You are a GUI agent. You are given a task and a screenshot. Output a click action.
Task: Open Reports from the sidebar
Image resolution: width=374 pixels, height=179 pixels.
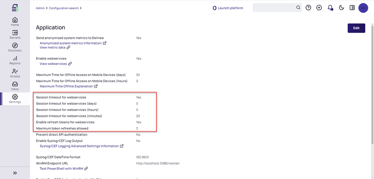click(15, 60)
